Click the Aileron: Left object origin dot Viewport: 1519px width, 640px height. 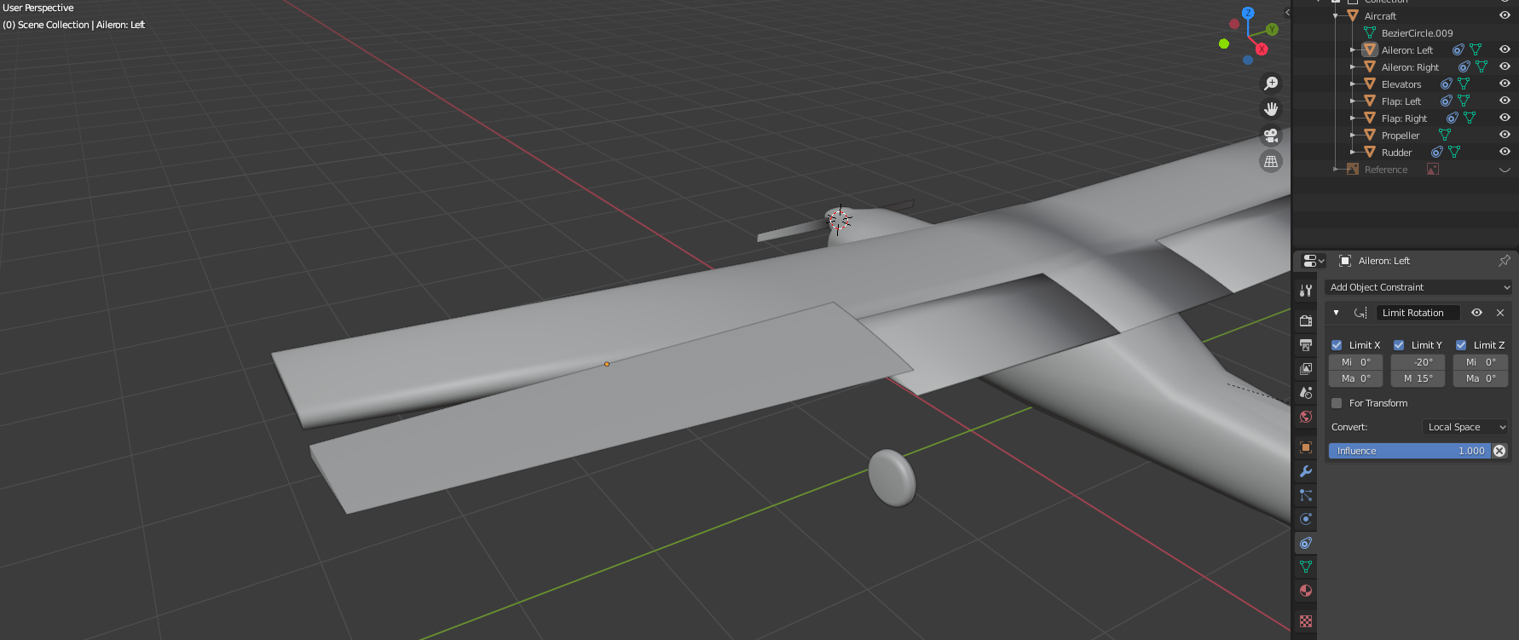(607, 364)
